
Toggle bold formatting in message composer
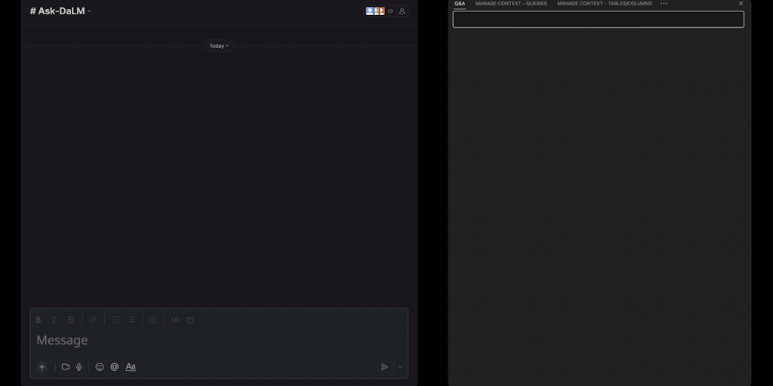coord(38,320)
